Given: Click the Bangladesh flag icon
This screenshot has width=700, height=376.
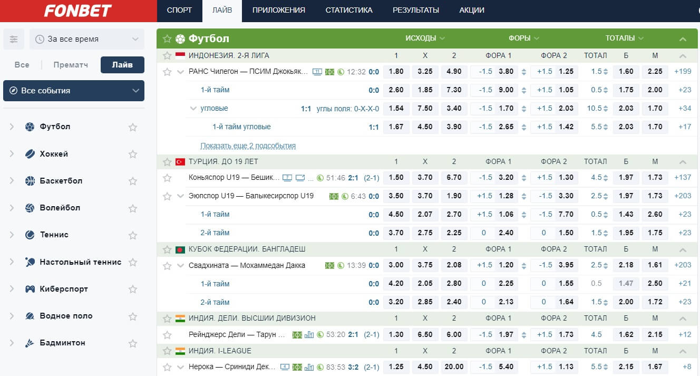Looking at the screenshot, I should click(x=180, y=249).
